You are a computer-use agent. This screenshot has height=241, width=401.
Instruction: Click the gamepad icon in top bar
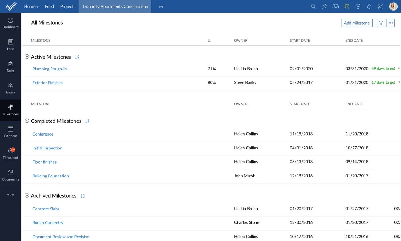(336, 6)
